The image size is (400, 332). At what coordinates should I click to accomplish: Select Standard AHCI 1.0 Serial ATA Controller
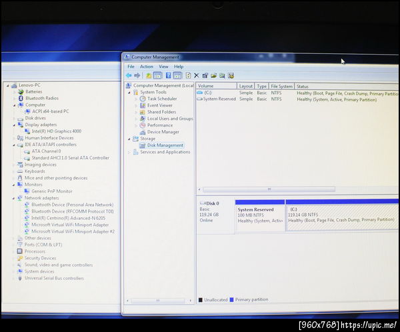(70, 158)
